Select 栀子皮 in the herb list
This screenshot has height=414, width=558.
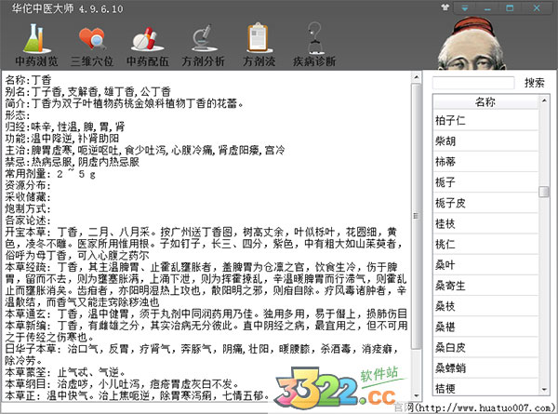pos(485,203)
